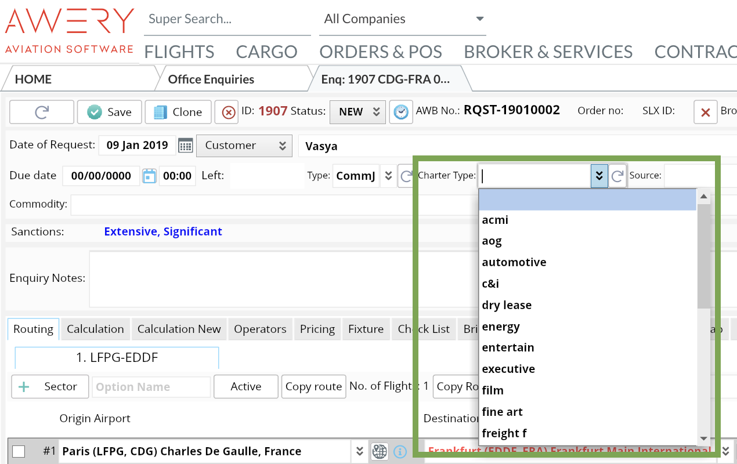The image size is (737, 464).
Task: Switch to the Operators tab
Action: pyautogui.click(x=260, y=329)
